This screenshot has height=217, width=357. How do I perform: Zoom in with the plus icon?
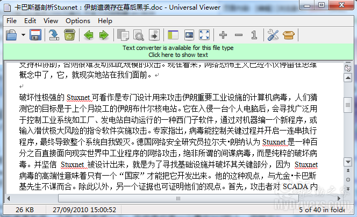223,35
